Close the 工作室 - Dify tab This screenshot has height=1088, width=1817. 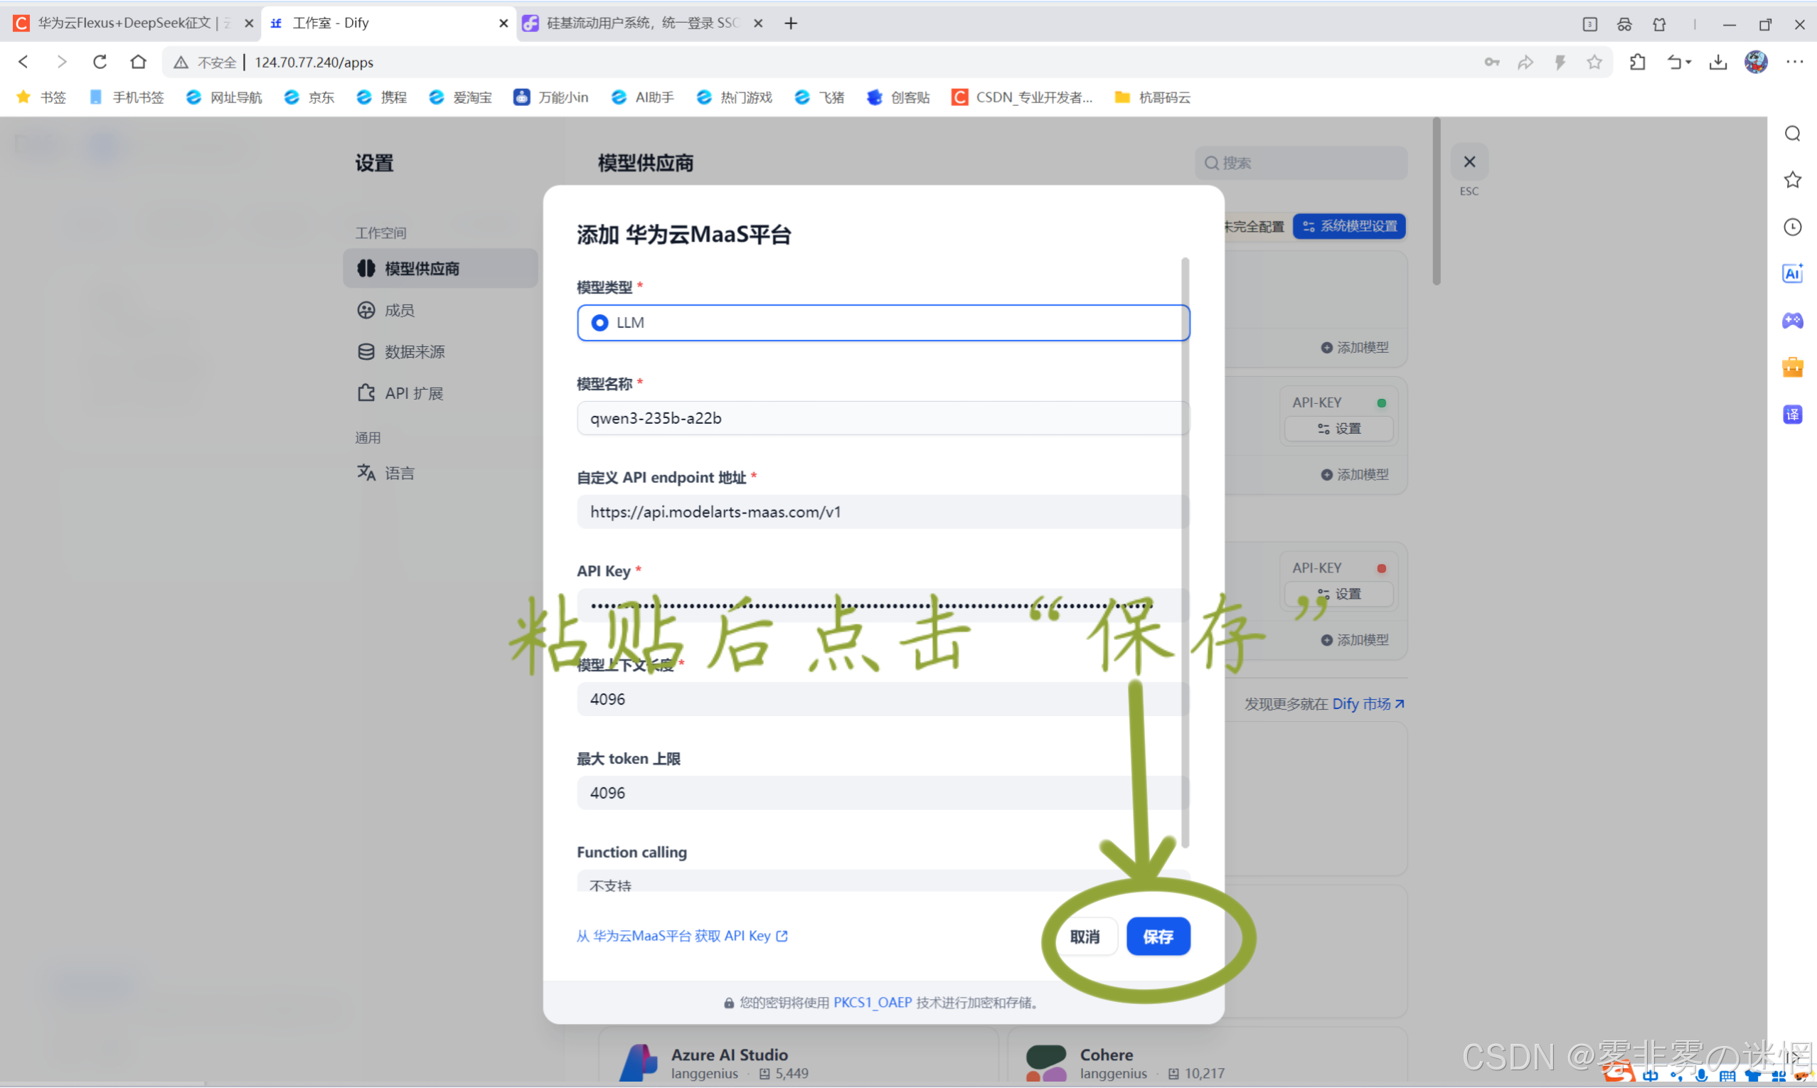pos(503,23)
